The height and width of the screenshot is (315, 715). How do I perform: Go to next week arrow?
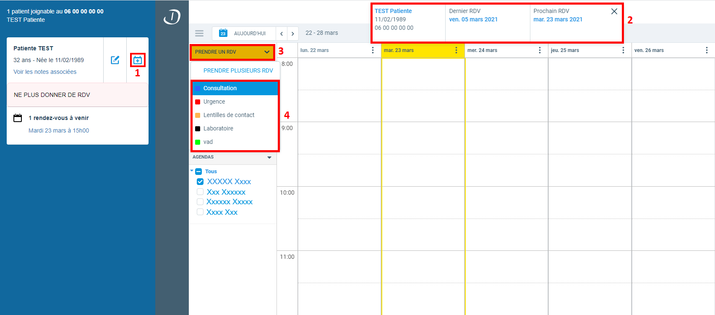pyautogui.click(x=293, y=34)
